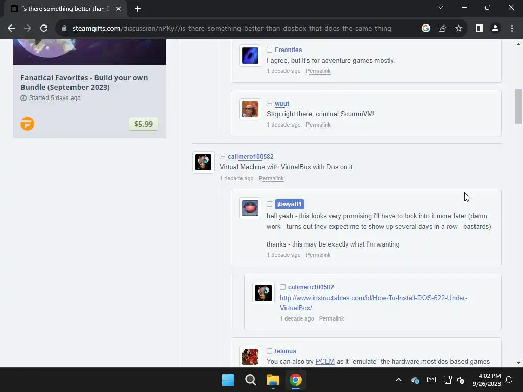This screenshot has height=392, width=523.
Task: Share this page via share icon
Action: tap(442, 29)
